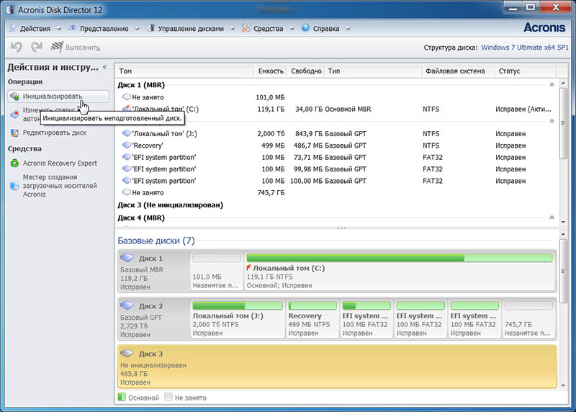Click the Acronis Disk Director title bar icon
Image resolution: width=576 pixels, height=412 pixels.
click(x=9, y=9)
